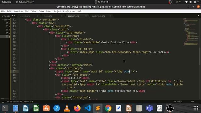Open the Terminal from the dock
The height and width of the screenshot is (113, 201).
tap(5, 108)
